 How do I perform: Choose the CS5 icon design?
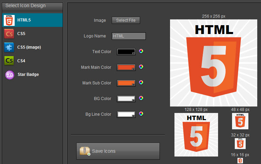click(x=32, y=34)
